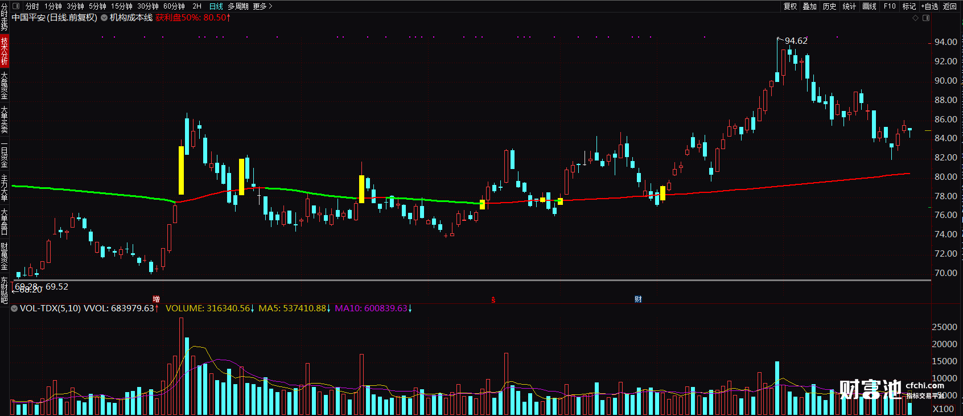Select the 15分钟 period

point(121,6)
